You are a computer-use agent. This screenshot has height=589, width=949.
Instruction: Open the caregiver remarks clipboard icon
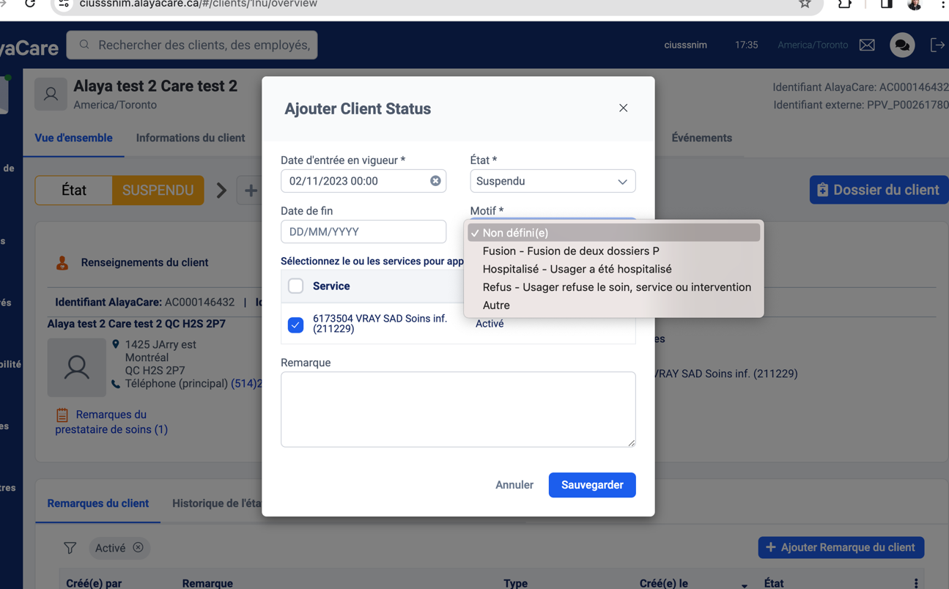pyautogui.click(x=62, y=415)
